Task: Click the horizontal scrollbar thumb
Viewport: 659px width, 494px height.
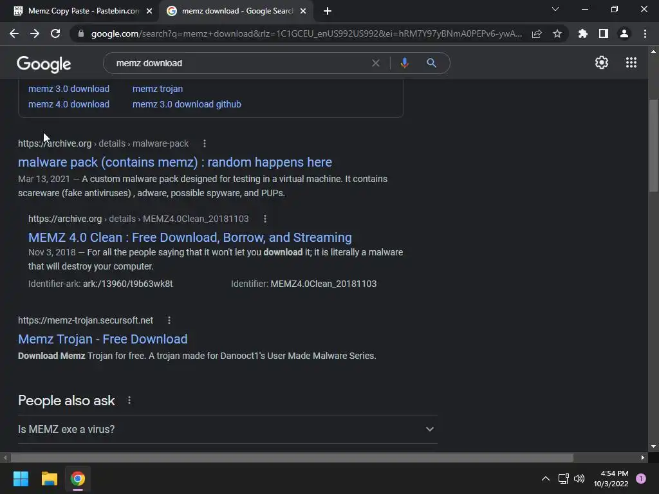Action: pyautogui.click(x=292, y=457)
